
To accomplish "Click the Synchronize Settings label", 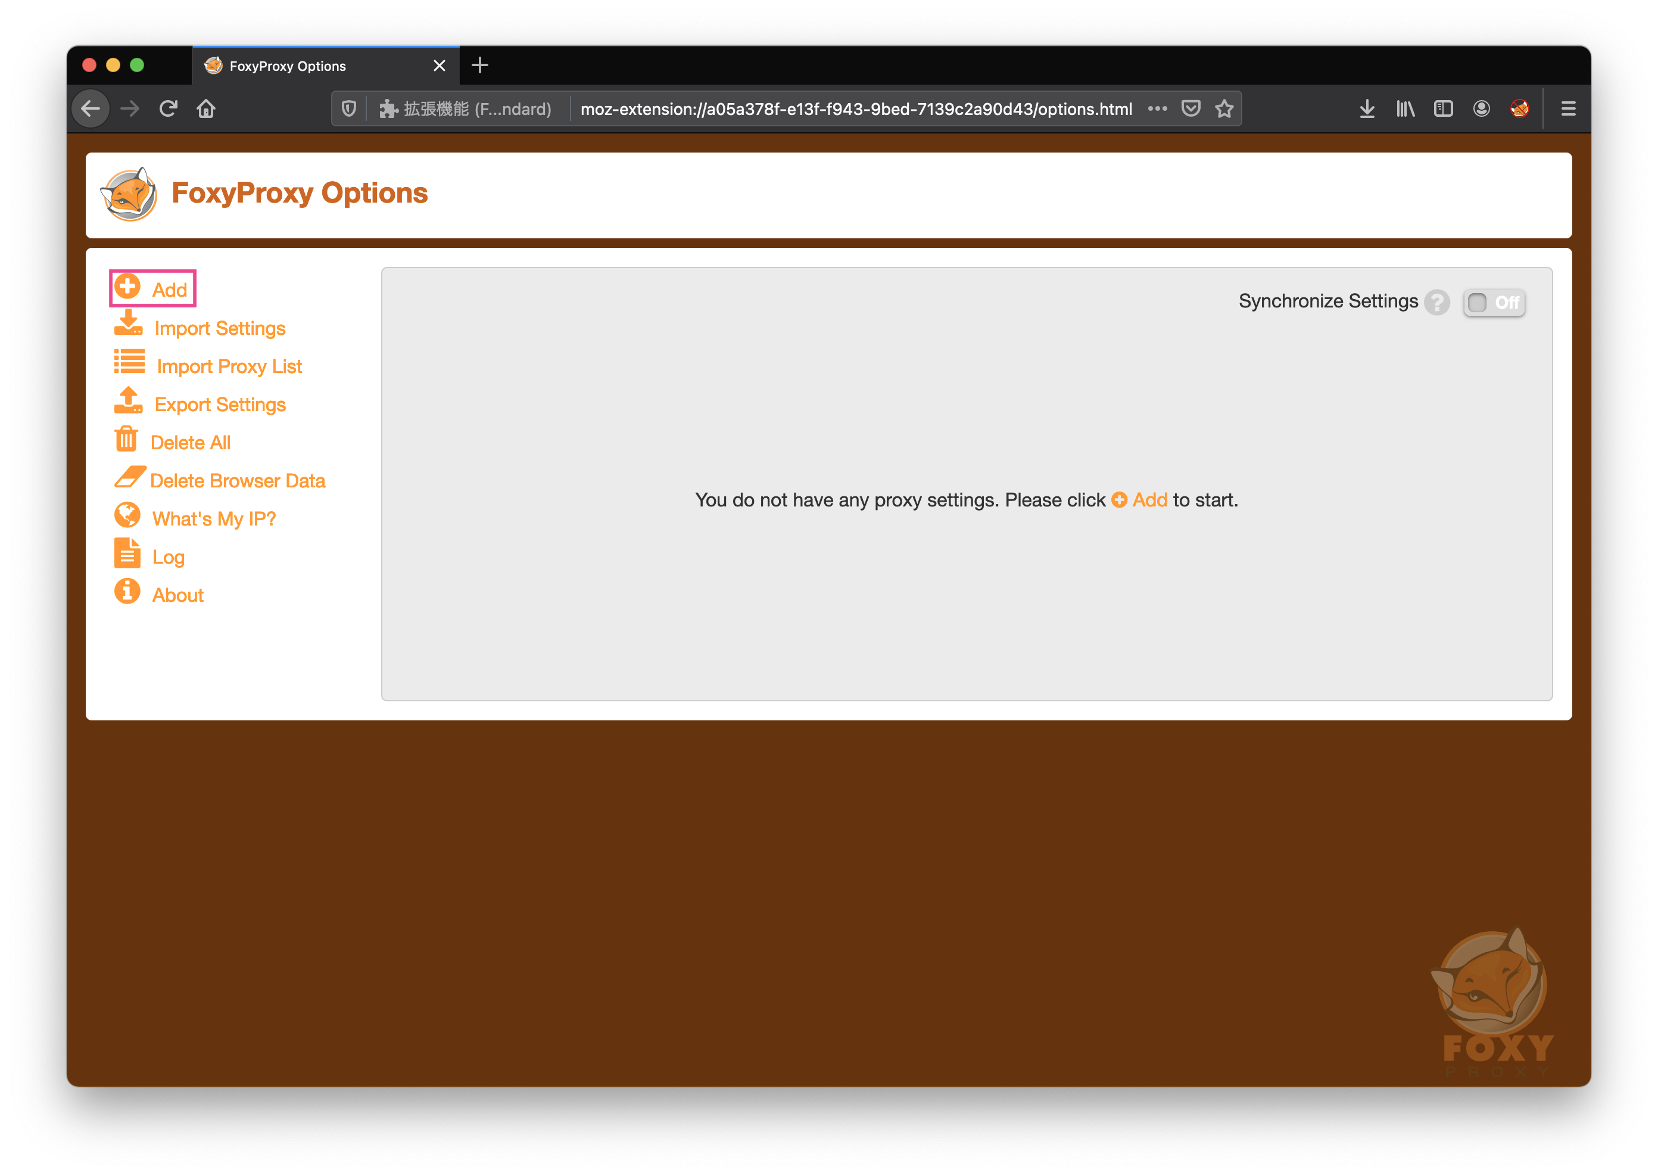I will 1328,301.
